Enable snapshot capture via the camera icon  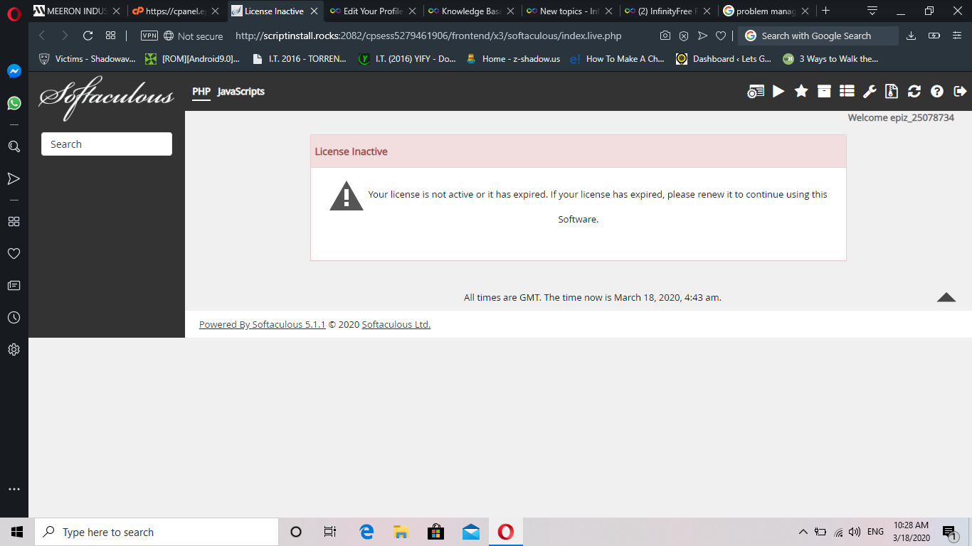coord(665,36)
